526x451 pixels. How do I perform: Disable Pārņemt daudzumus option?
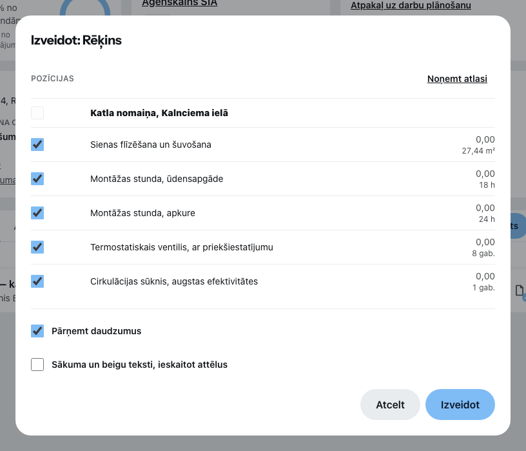[37, 331]
